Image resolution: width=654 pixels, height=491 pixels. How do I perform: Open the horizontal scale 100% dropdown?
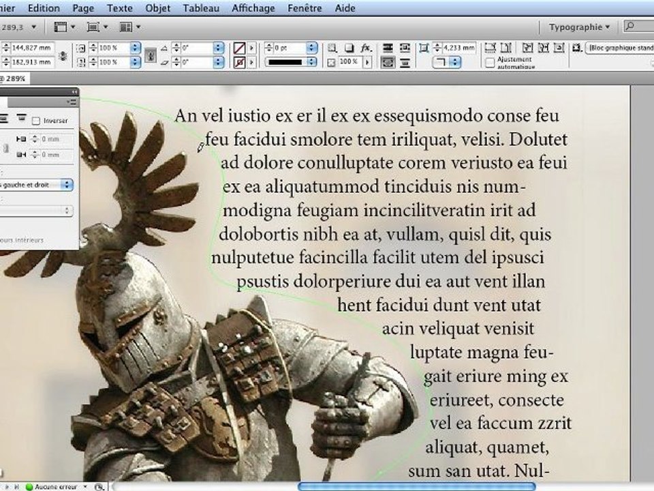[135, 48]
